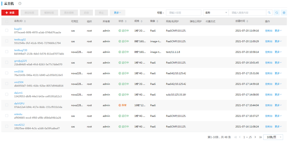Click the 运行中 status icon for bug03
This screenshot has height=141, width=288.
[x=120, y=31]
